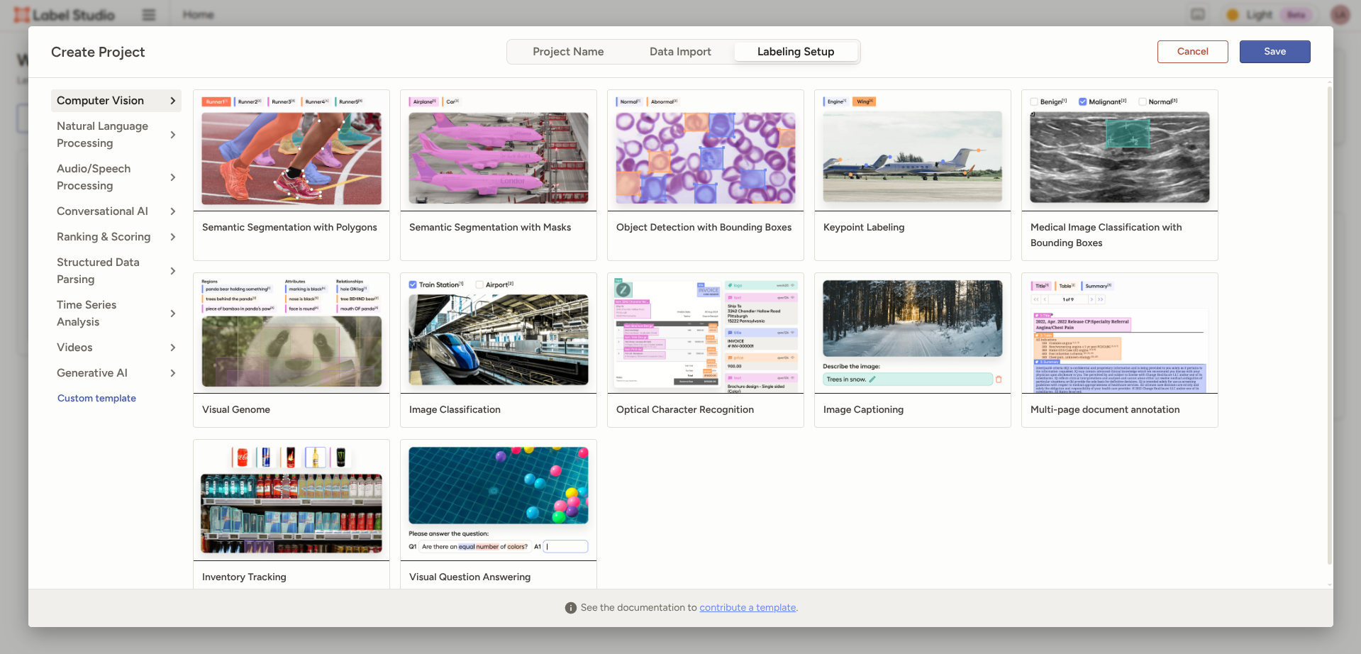Screen dimensions: 1361x654
Task: Cancel the Create Project dialog
Action: point(1193,52)
